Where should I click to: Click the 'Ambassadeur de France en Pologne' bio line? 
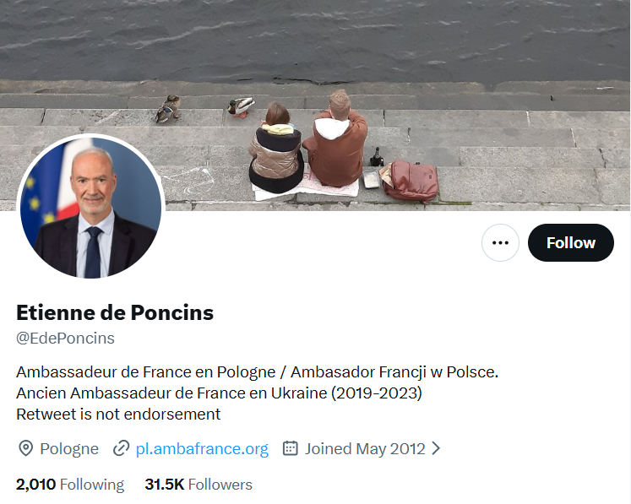coord(257,371)
